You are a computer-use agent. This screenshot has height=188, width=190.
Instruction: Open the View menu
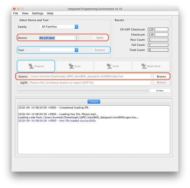pyautogui.click(x=25, y=13)
